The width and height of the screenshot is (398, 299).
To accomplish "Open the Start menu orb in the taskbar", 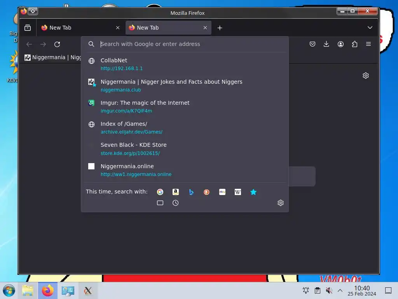I will point(9,290).
